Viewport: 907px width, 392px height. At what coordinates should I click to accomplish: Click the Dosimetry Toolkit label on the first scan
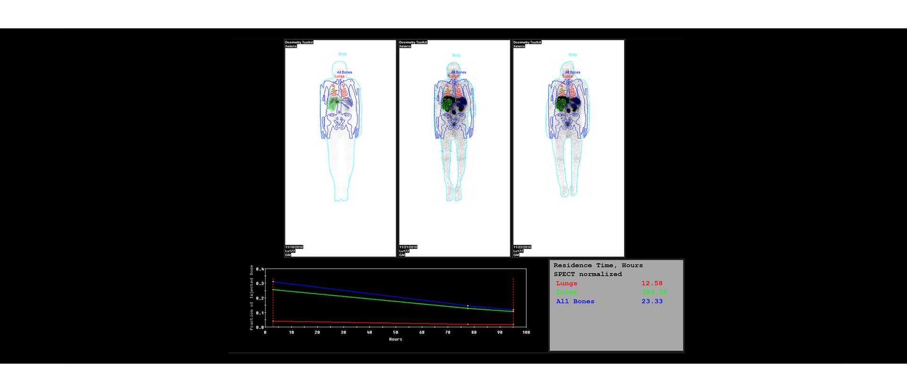[x=299, y=42]
